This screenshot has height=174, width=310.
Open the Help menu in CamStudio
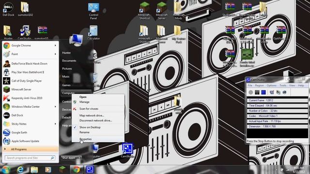point(301,86)
